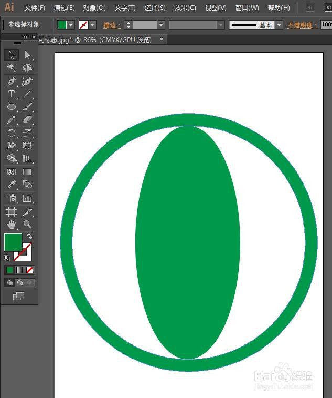Click the 描边 stroke panel link

pyautogui.click(x=111, y=25)
